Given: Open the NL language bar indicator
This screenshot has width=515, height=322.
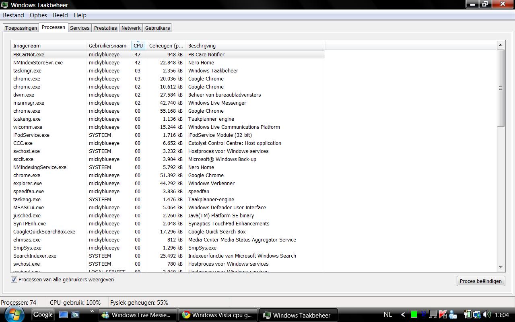Looking at the screenshot, I should [387, 315].
